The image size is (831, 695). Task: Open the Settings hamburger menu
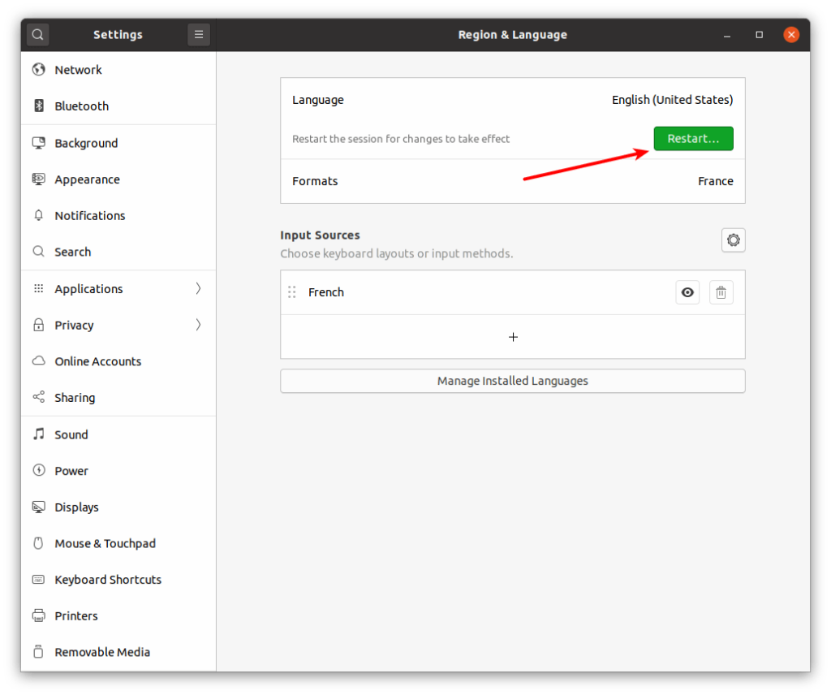(x=198, y=34)
